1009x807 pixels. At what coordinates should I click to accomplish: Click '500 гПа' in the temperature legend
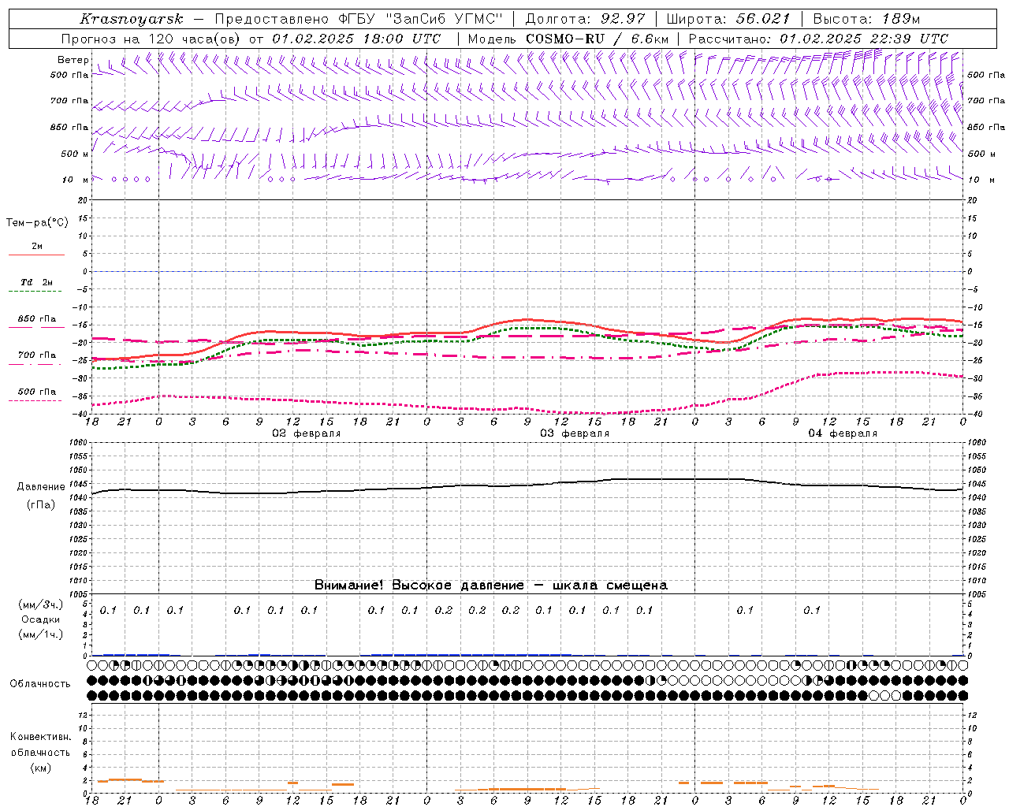point(37,392)
